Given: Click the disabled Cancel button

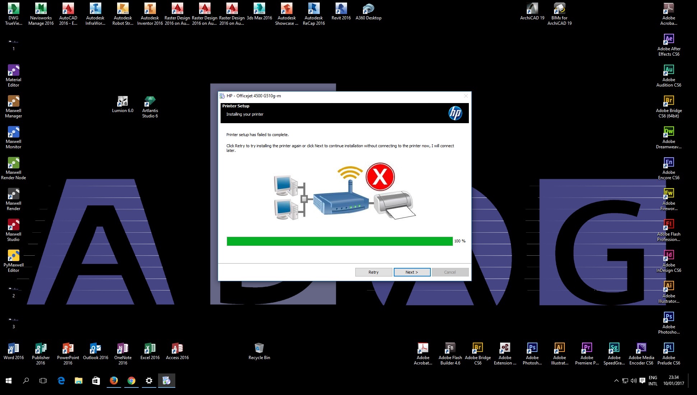Looking at the screenshot, I should (x=450, y=272).
